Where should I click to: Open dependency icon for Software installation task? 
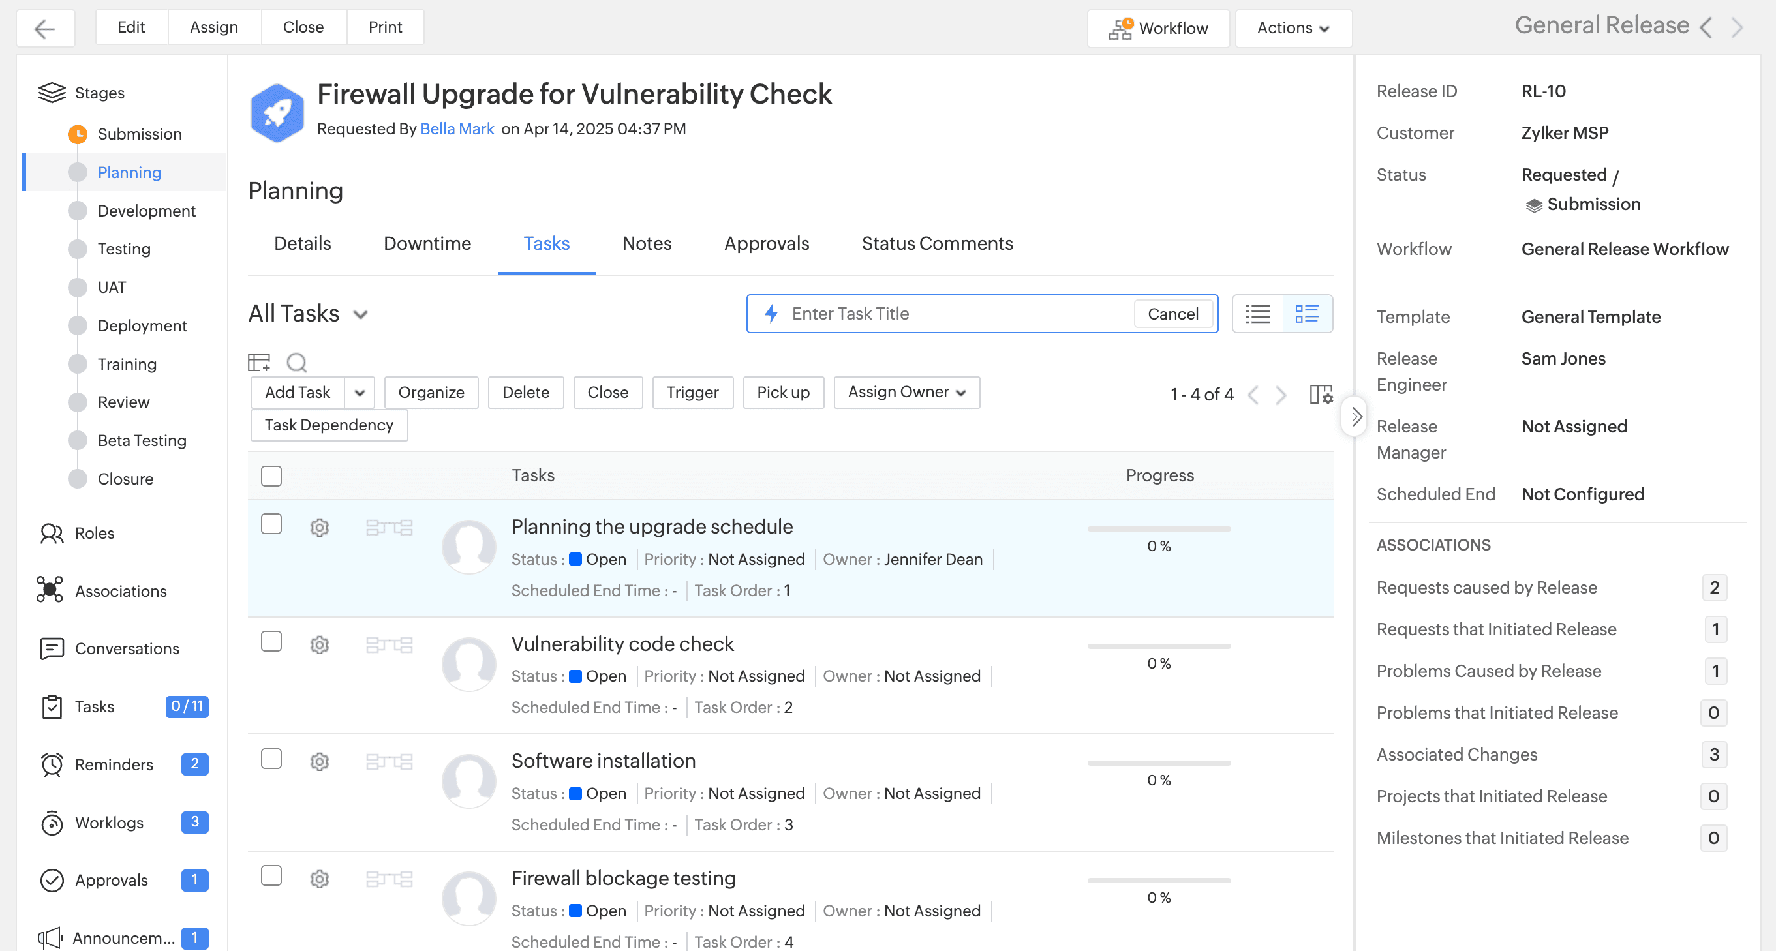389,761
